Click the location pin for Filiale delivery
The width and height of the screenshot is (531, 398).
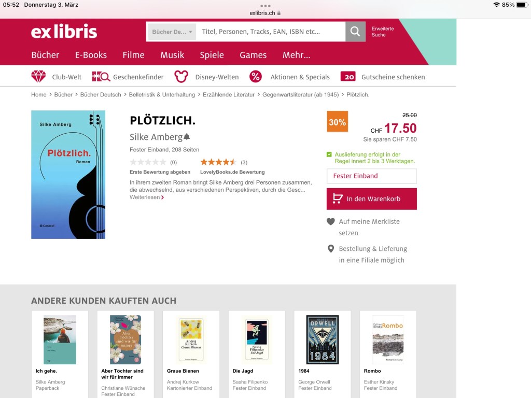(331, 249)
